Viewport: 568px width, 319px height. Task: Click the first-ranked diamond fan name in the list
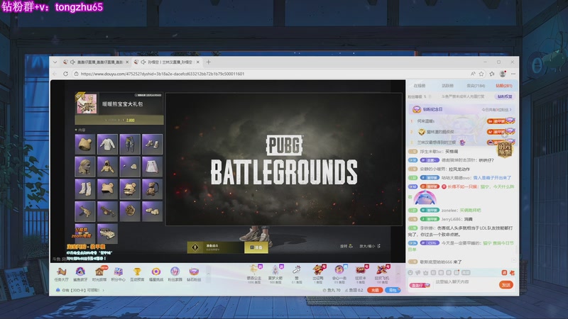point(425,121)
